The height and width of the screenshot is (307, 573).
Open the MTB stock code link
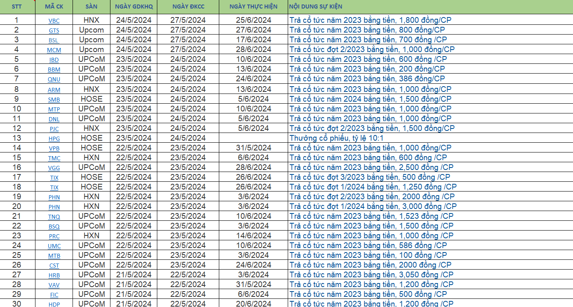tap(54, 256)
